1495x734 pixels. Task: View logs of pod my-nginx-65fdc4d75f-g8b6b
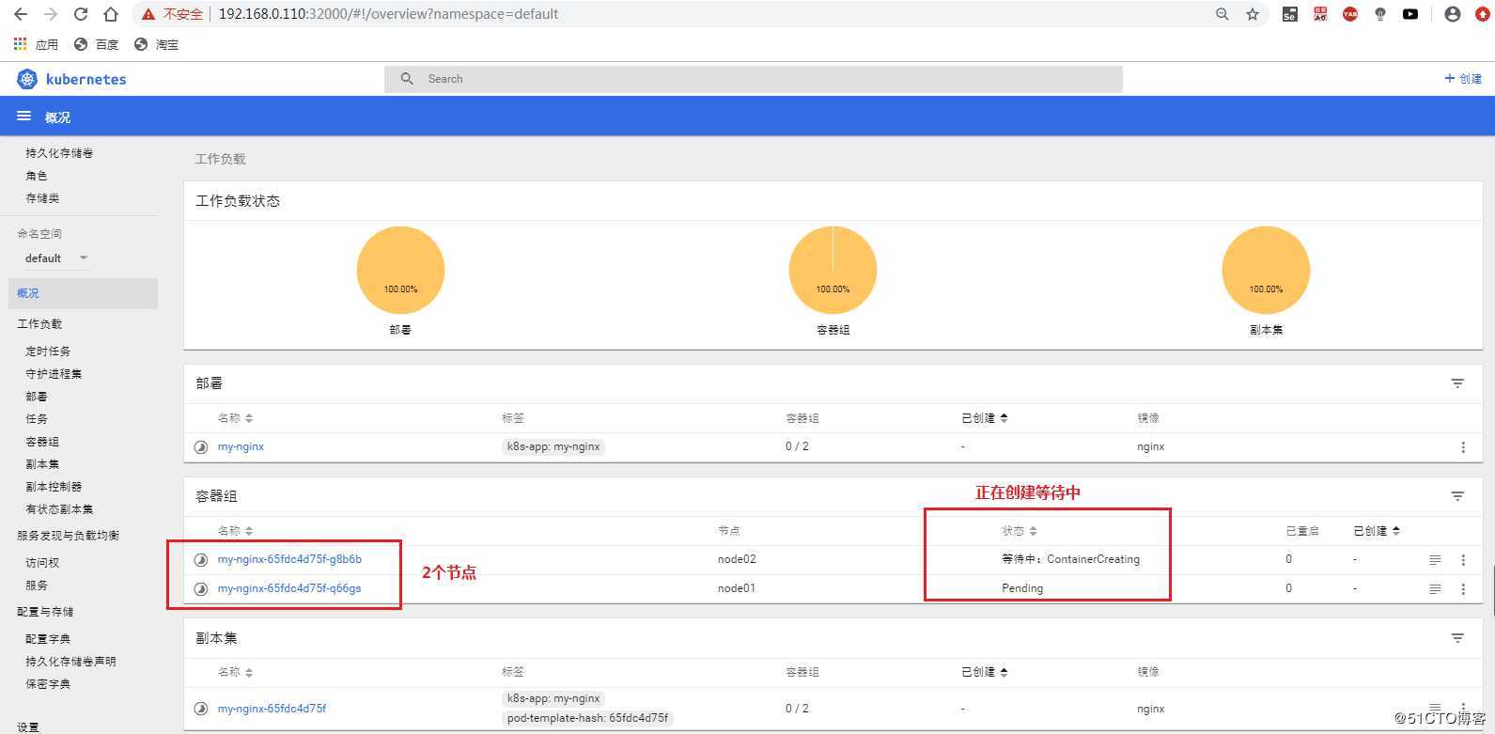[x=1435, y=560]
